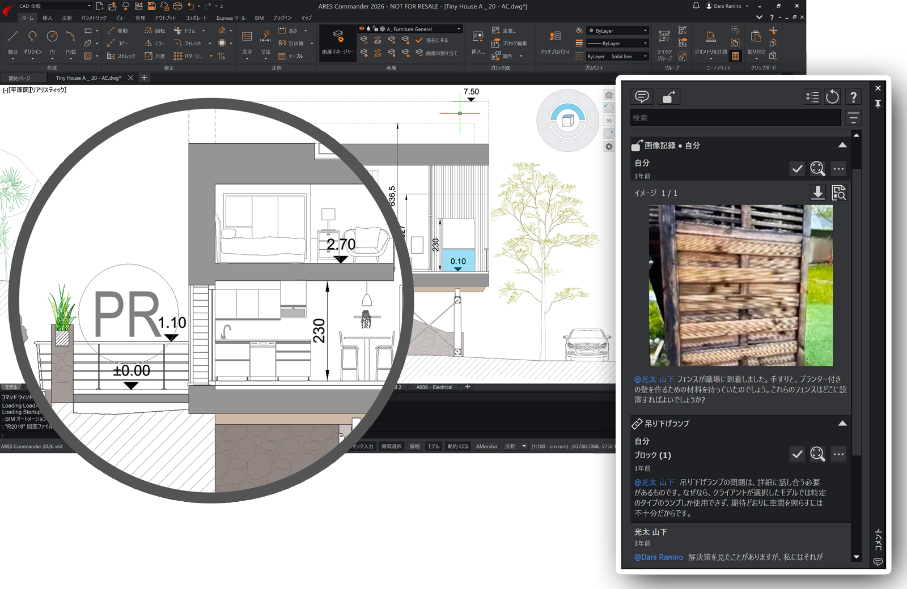Toggle the layer visibility eye icon
The width and height of the screenshot is (907, 589).
(x=362, y=29)
